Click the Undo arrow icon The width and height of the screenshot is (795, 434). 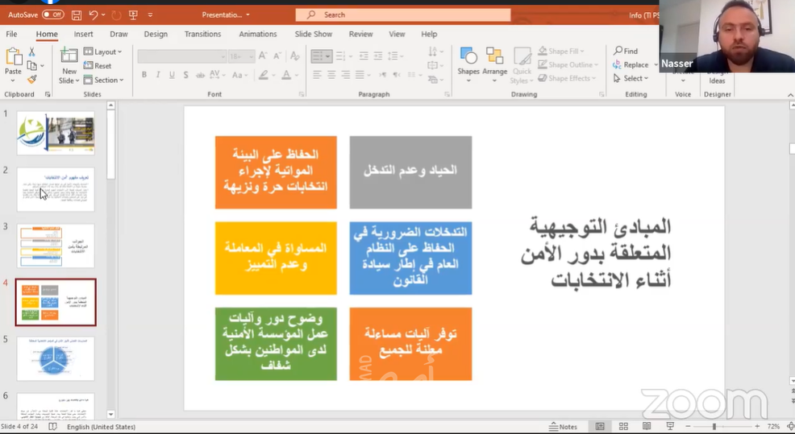click(94, 15)
